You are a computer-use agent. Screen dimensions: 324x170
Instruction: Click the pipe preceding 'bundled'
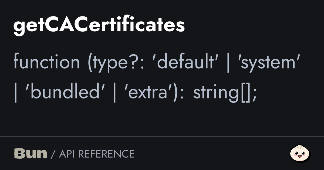(x=16, y=92)
